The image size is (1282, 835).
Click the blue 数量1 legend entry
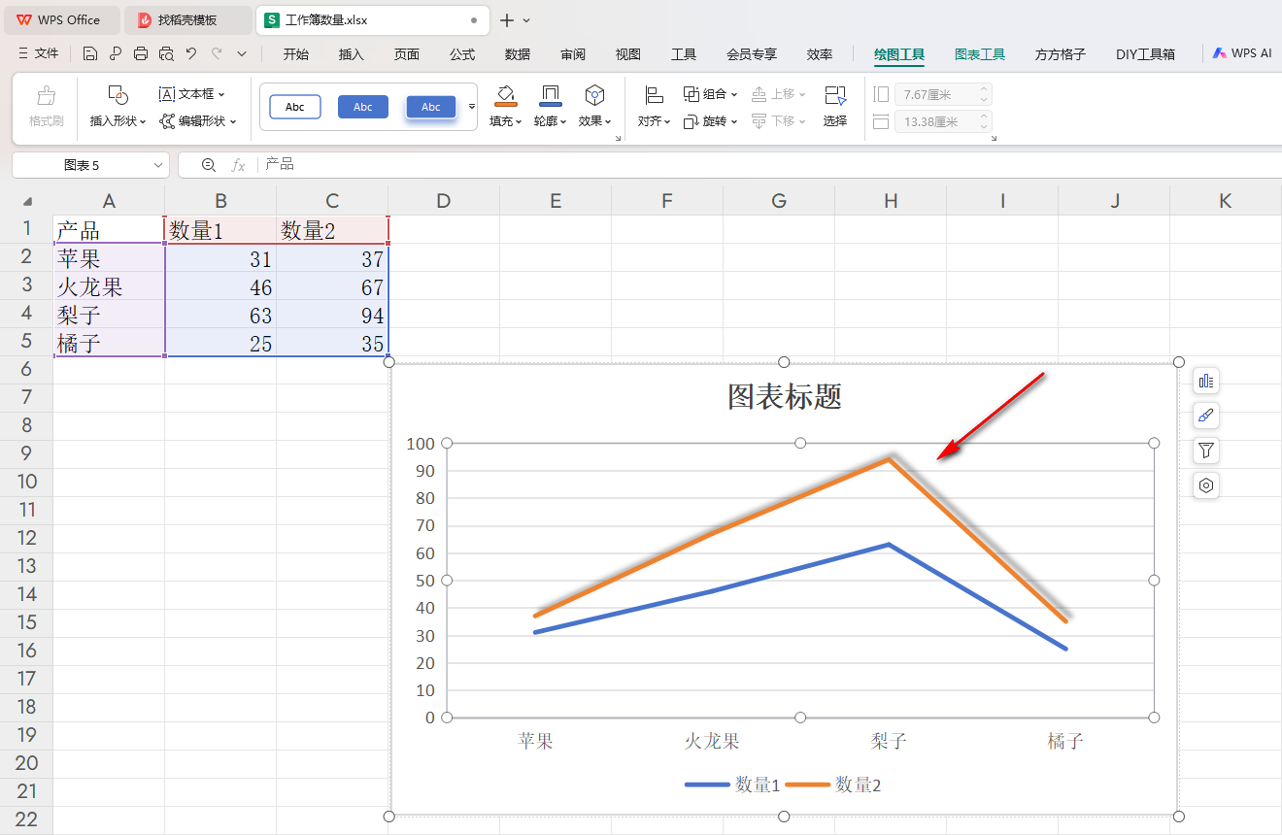[x=733, y=785]
